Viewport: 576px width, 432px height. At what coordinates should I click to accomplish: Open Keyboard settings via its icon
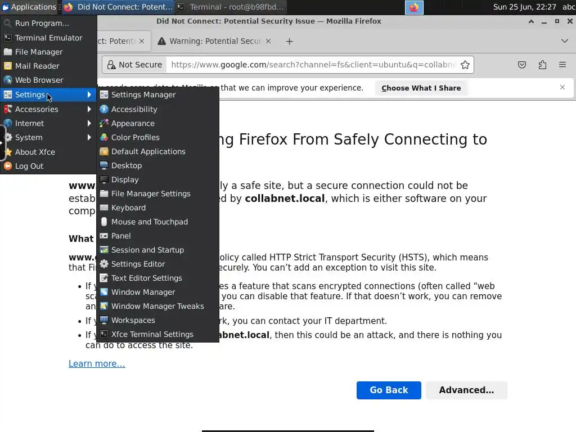[x=104, y=208]
